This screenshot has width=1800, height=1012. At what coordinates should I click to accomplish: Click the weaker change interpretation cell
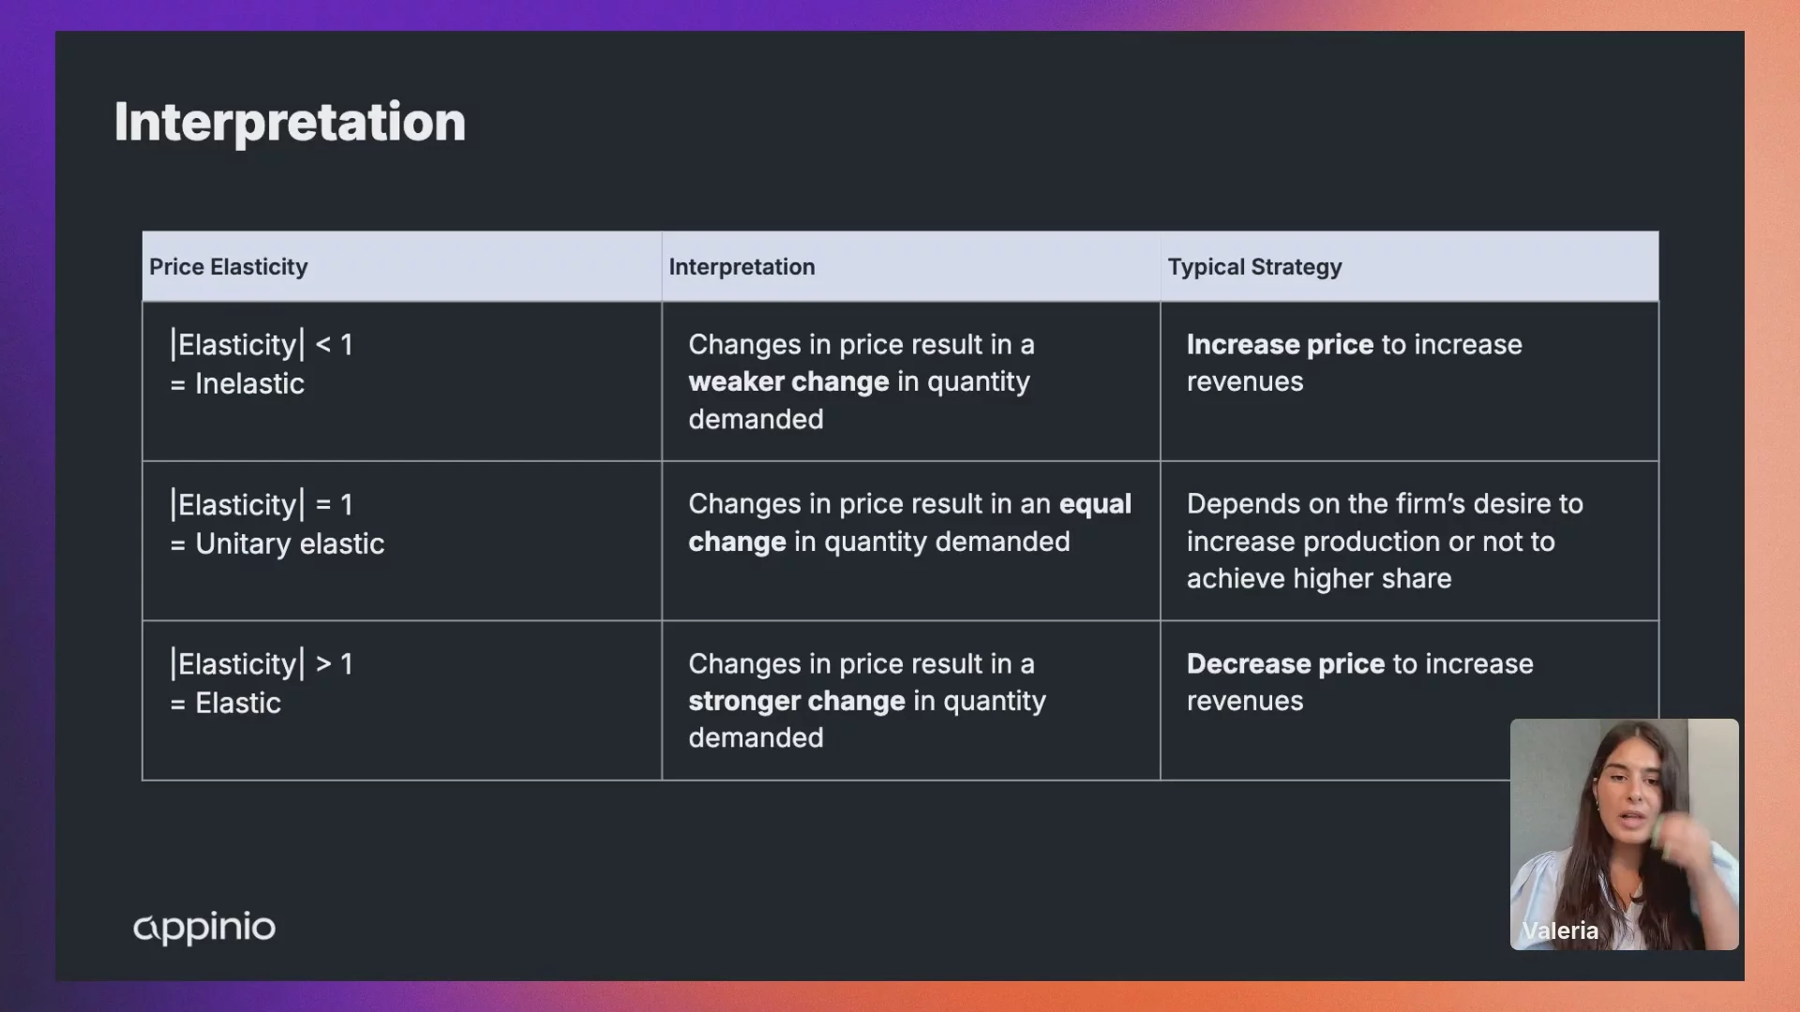pos(911,381)
